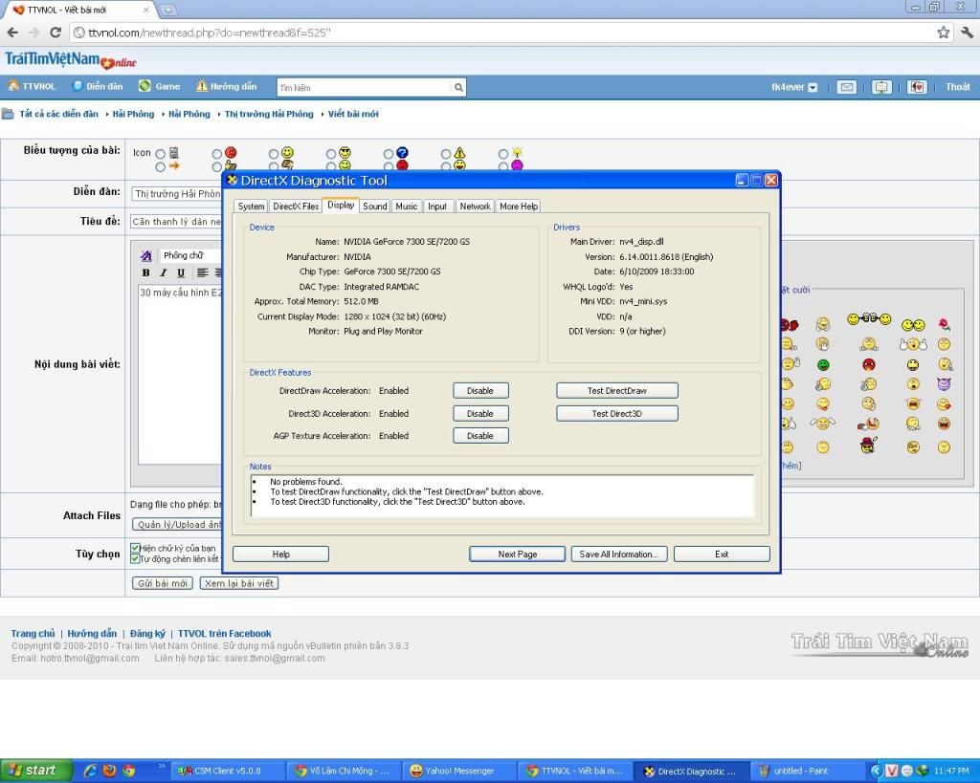This screenshot has width=980, height=783.
Task: Click the browser address bar
Action: tap(501, 33)
